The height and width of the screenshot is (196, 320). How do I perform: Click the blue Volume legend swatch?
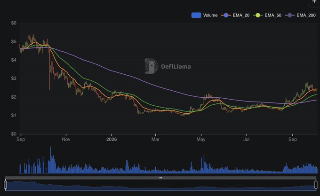click(196, 16)
